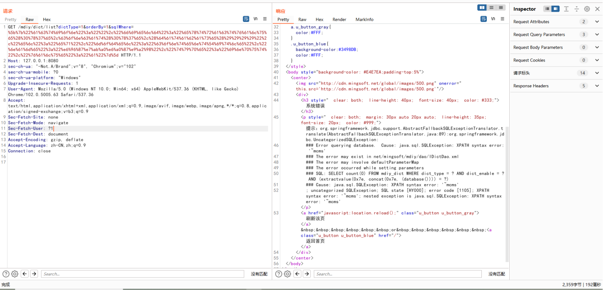Go to previous search match in response
This screenshot has height=290, width=603.
click(297, 274)
